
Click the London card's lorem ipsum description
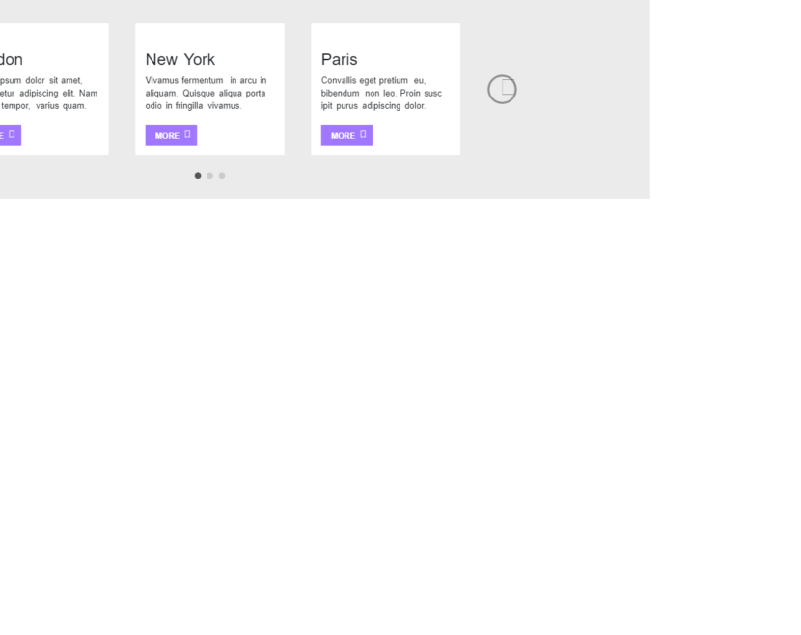click(x=48, y=93)
